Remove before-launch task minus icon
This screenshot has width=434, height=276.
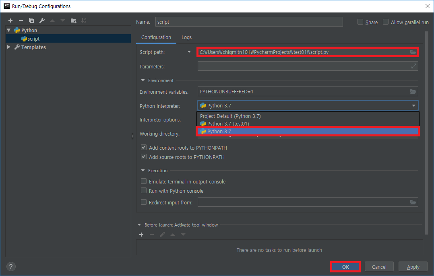point(152,235)
